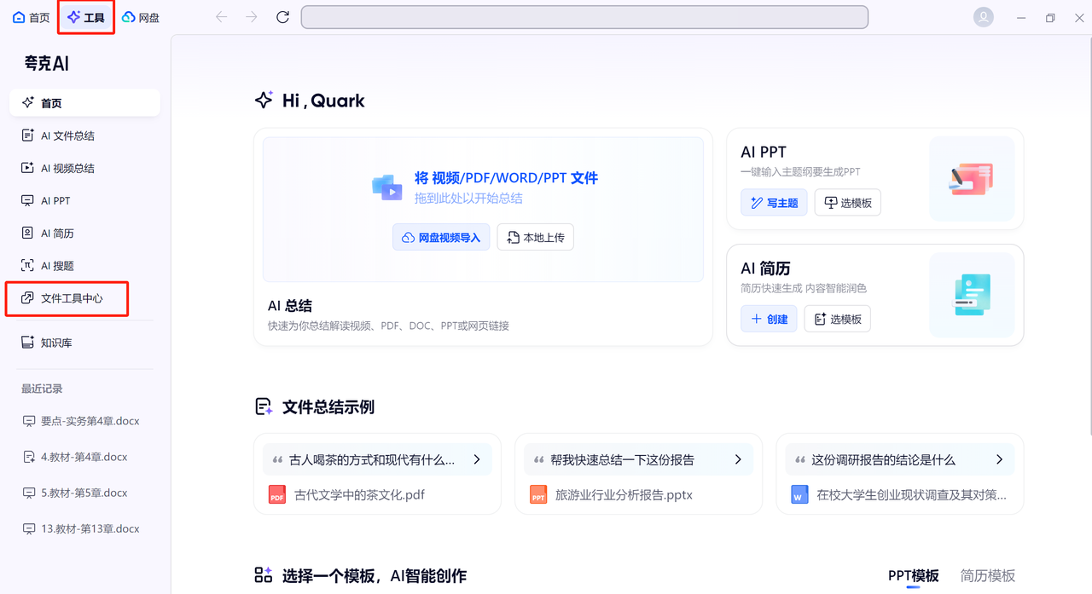Click 网盘视频导入 button
1092x594 pixels.
441,237
